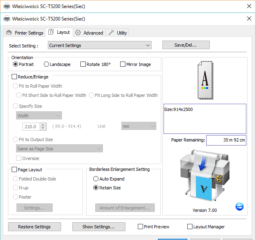Click the Show Settings... button
Viewport: 256px width, 240px height.
point(98,227)
